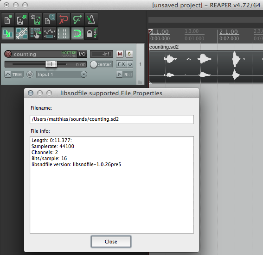Click the green Redo arrow icon
The image size is (263, 255).
tap(77, 19)
